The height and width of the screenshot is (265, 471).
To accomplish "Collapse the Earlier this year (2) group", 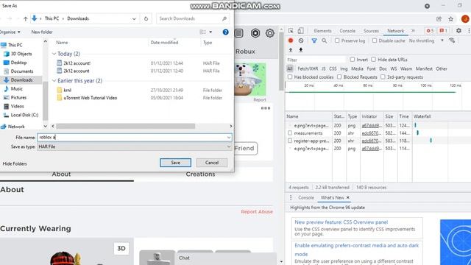I will pyautogui.click(x=54, y=81).
